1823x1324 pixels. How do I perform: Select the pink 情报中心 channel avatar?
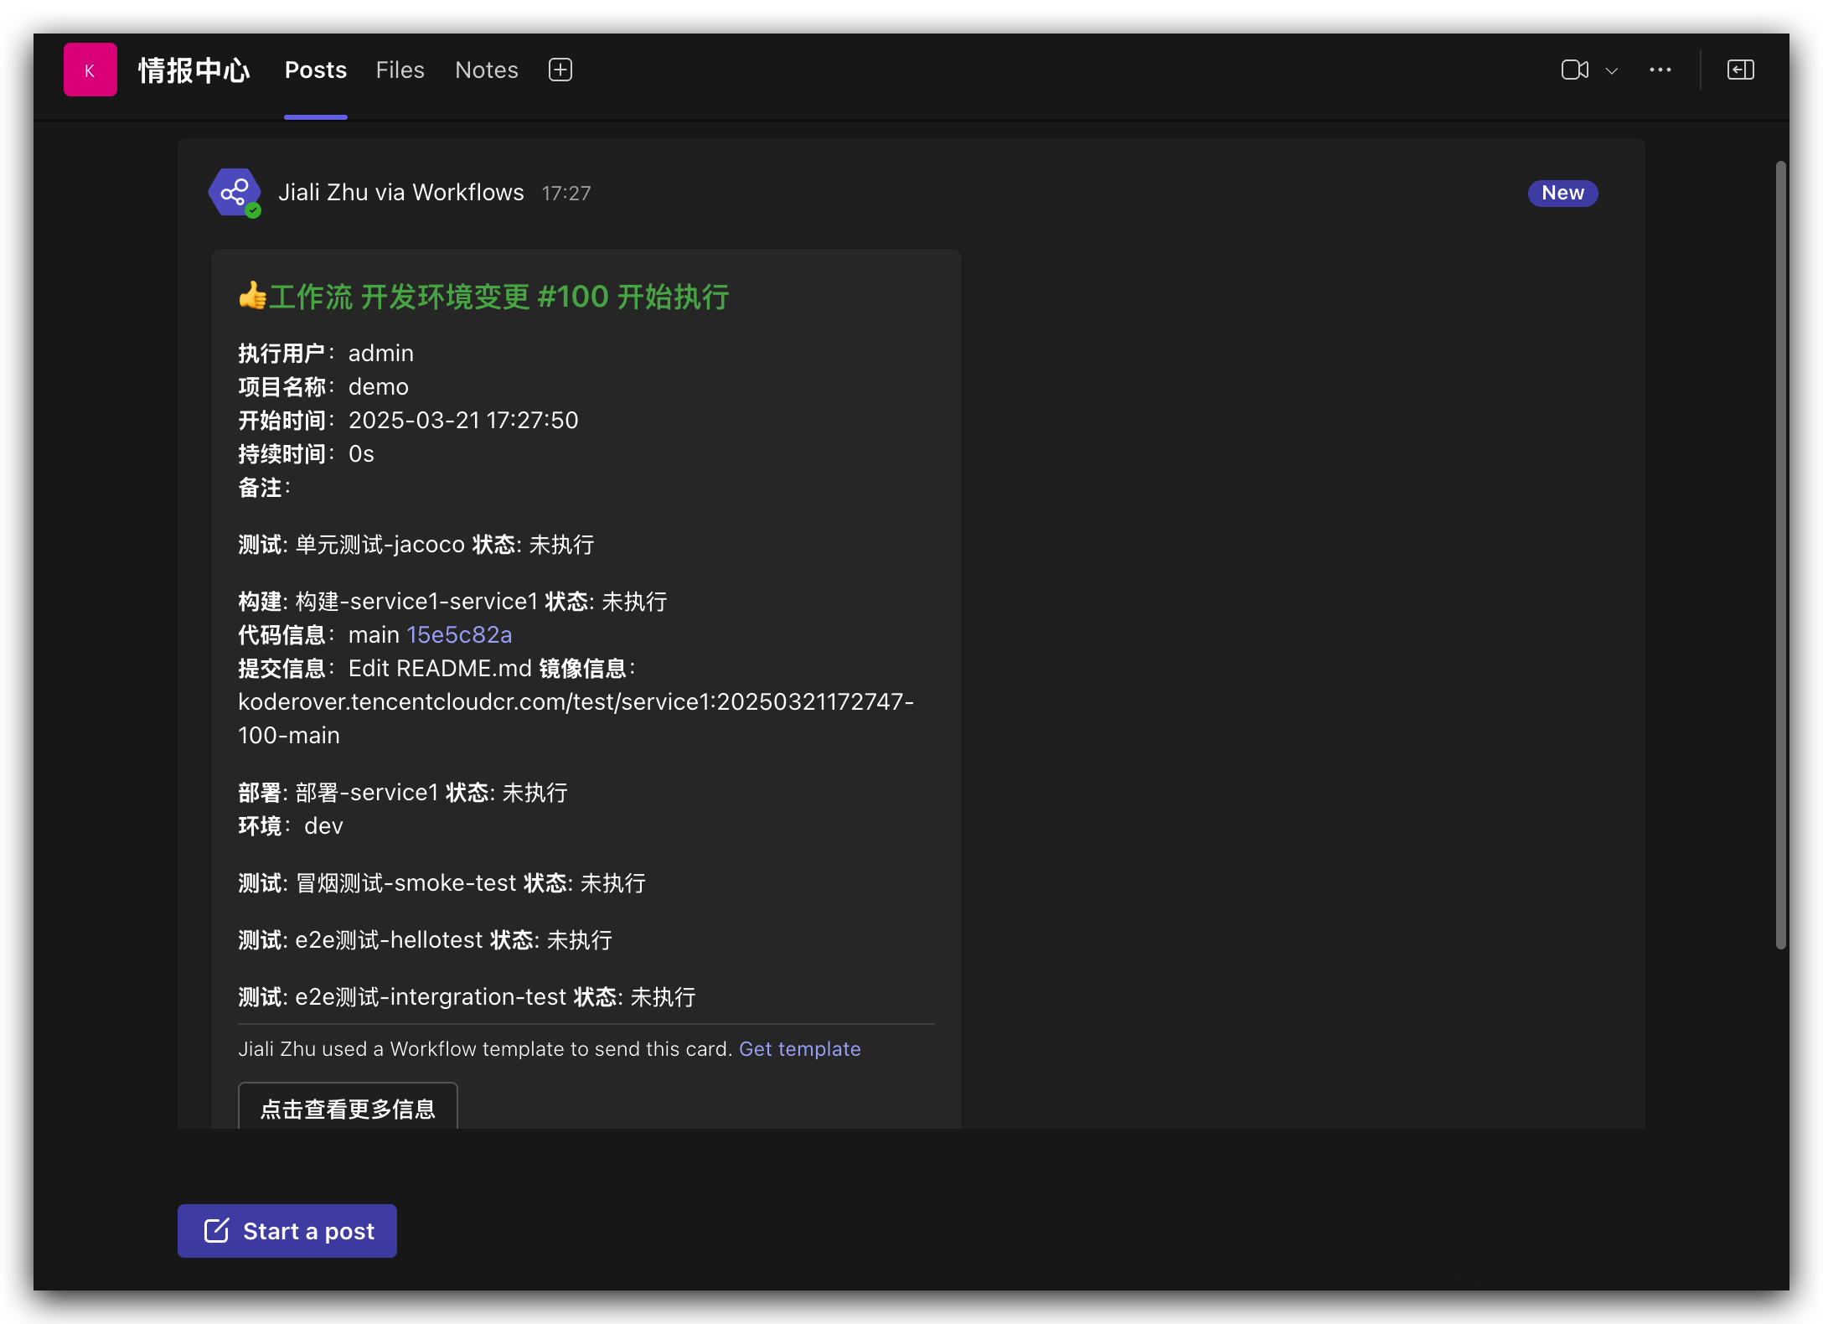(90, 70)
